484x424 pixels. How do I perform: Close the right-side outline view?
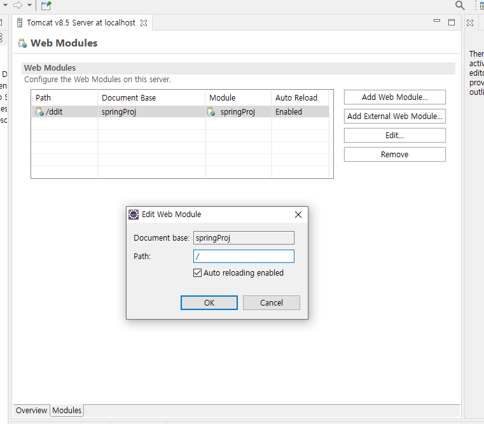coord(470,23)
